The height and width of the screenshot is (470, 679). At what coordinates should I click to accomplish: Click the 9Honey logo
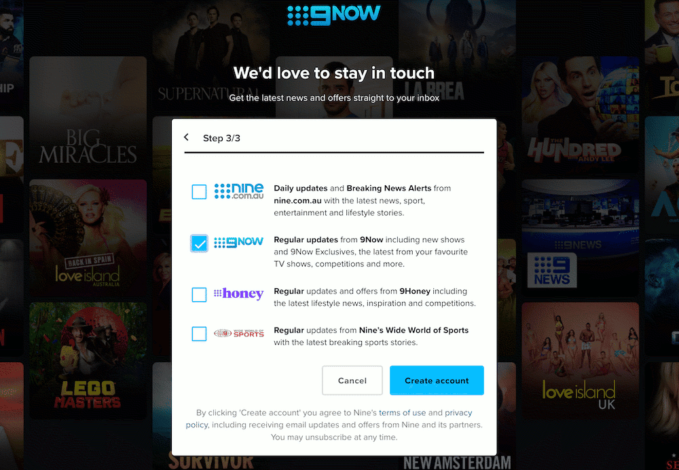pyautogui.click(x=238, y=294)
